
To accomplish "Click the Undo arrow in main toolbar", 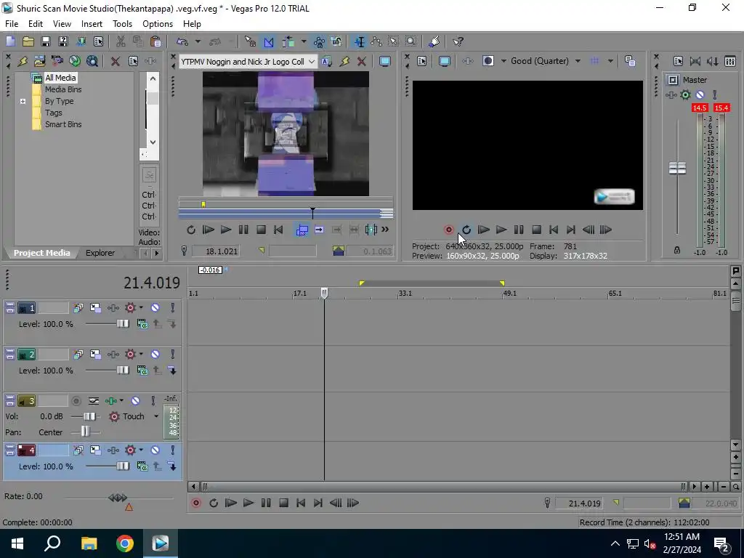I will click(x=182, y=41).
